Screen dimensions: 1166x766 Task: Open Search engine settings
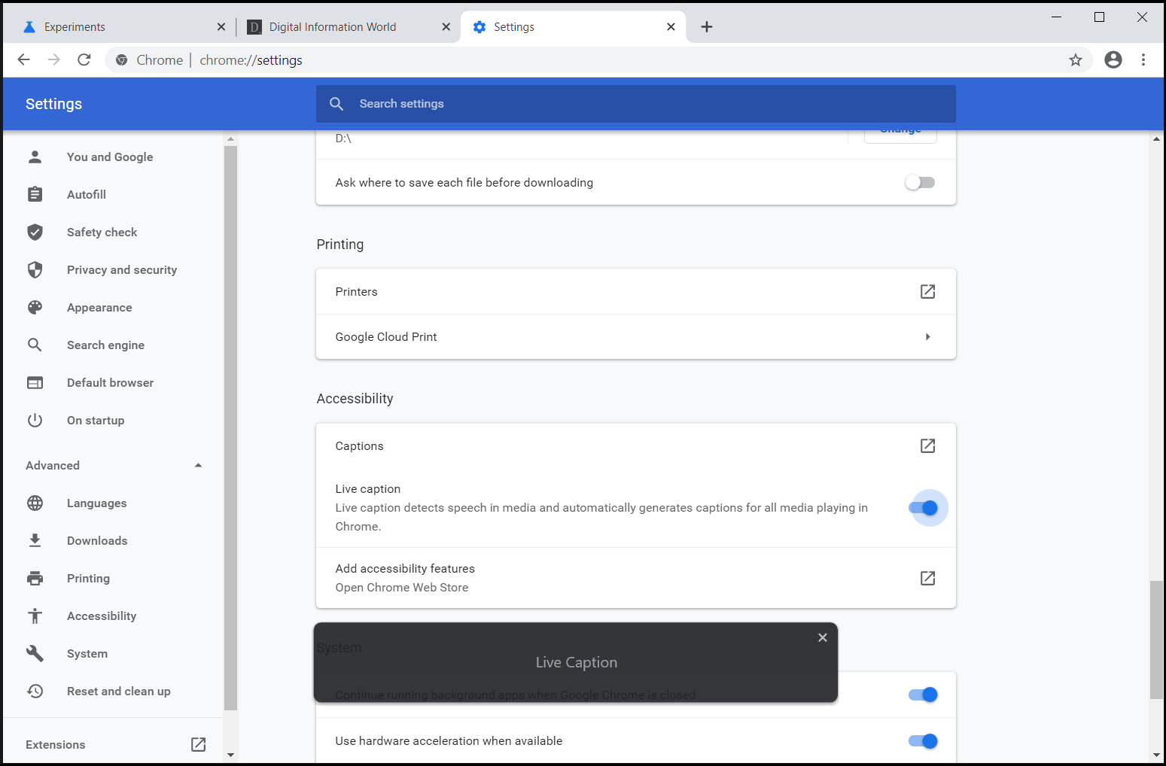[x=105, y=345]
